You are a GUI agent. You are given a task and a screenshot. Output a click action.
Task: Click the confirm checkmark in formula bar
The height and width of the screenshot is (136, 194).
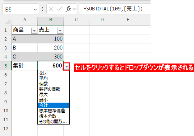(60, 9)
